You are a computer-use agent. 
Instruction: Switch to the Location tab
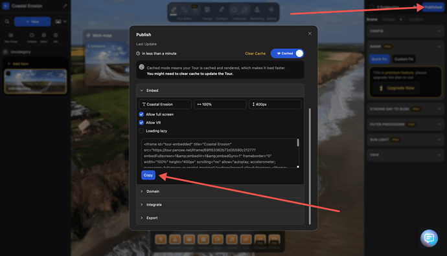click(x=416, y=19)
